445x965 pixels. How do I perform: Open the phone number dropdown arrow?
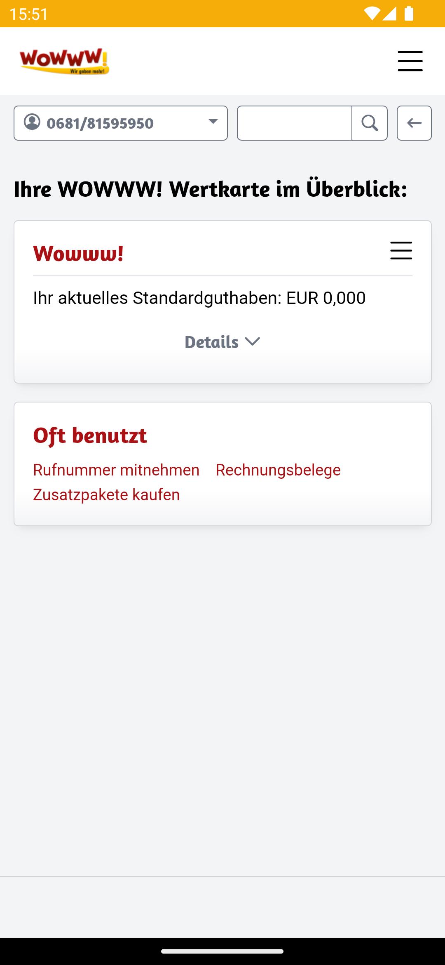click(213, 122)
